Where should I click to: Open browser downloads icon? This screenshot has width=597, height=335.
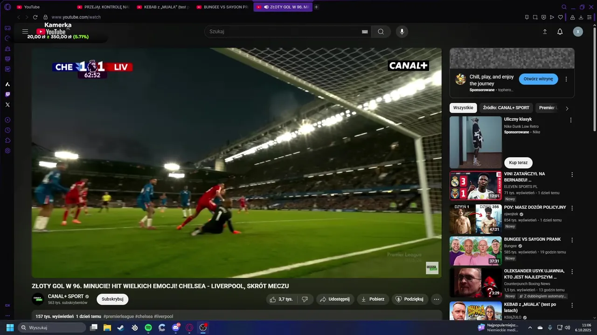[581, 17]
